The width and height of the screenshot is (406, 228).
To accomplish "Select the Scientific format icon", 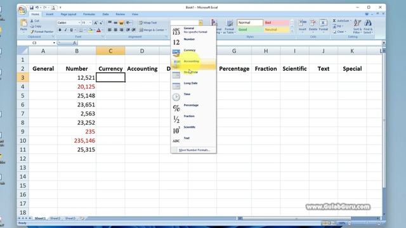I will tap(176, 130).
